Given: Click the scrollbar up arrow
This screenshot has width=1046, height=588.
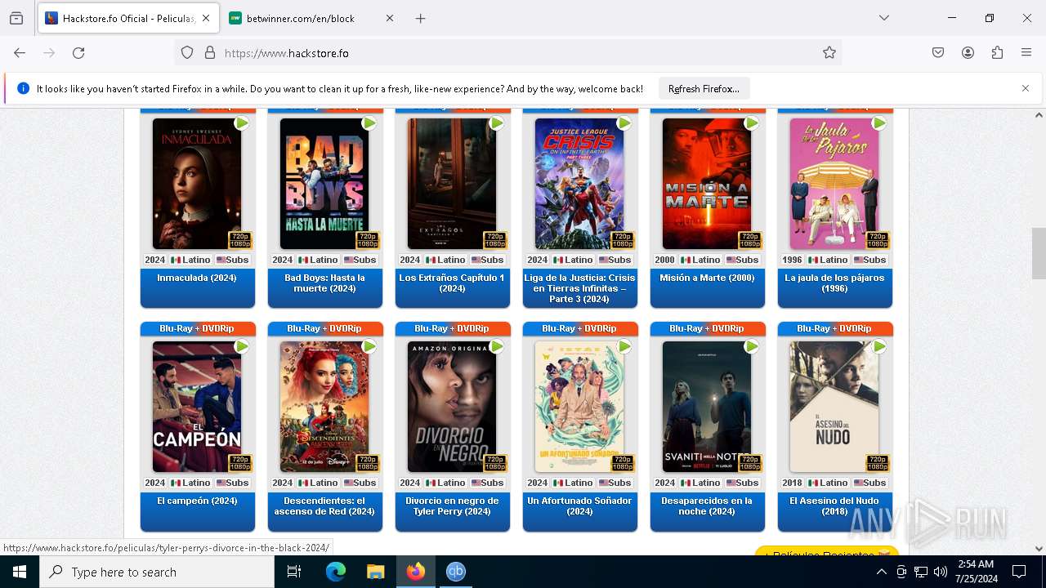Looking at the screenshot, I should tap(1039, 115).
